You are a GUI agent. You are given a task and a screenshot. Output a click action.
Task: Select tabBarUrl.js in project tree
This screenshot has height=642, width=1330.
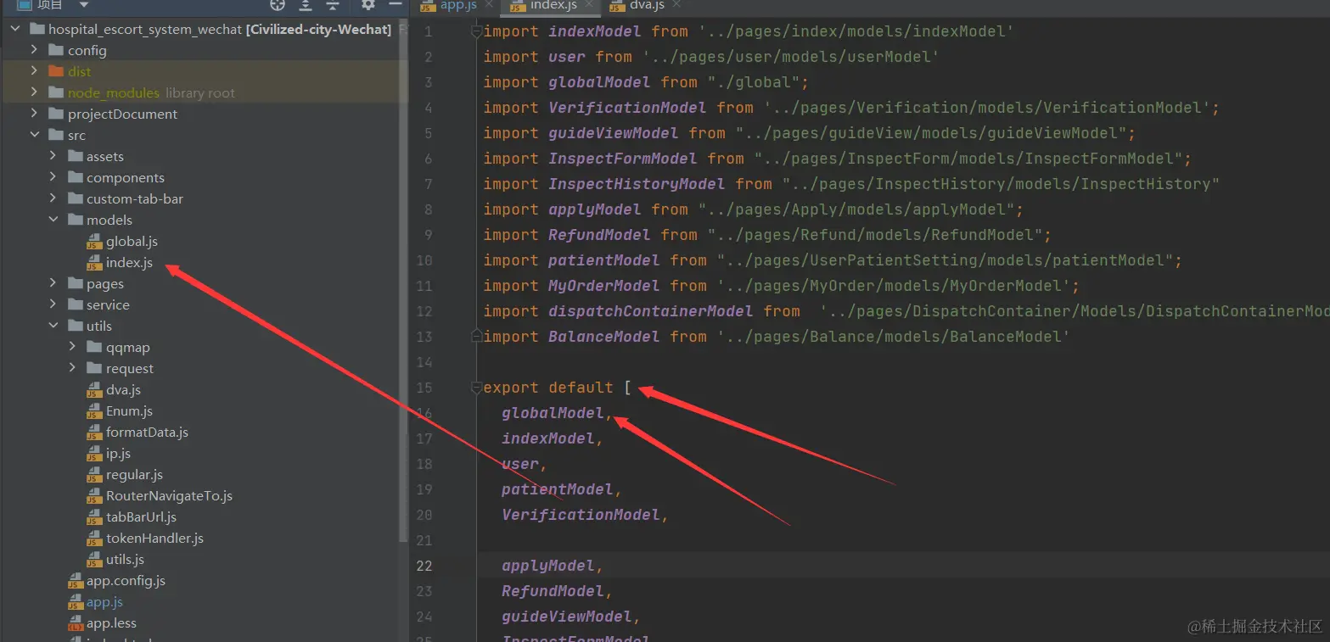141,517
